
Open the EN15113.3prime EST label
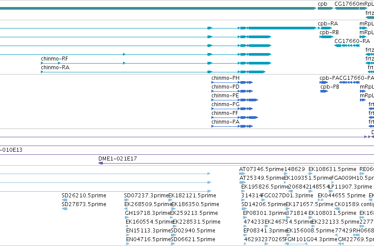point(149,231)
